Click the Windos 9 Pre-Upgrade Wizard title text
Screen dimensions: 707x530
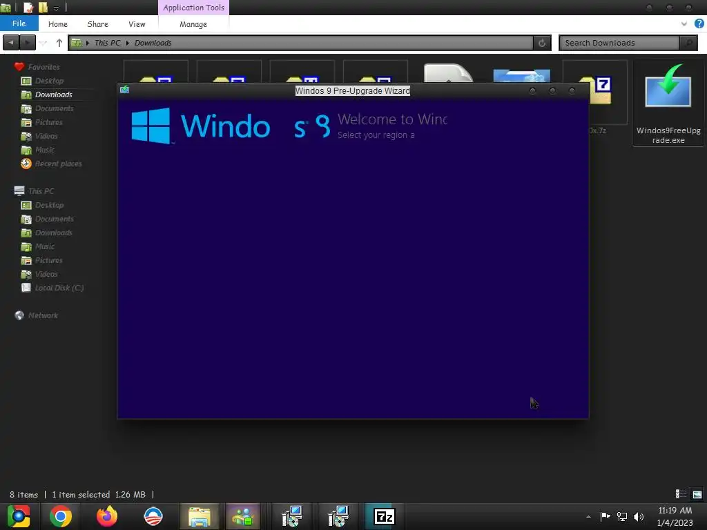point(353,90)
